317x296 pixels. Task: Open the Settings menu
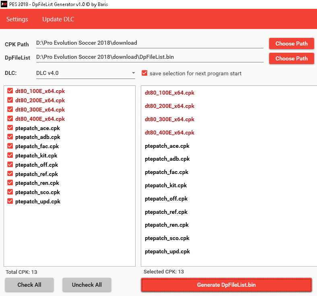pos(17,19)
